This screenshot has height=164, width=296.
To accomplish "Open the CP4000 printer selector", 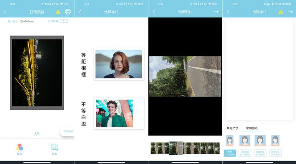I will [67, 131].
